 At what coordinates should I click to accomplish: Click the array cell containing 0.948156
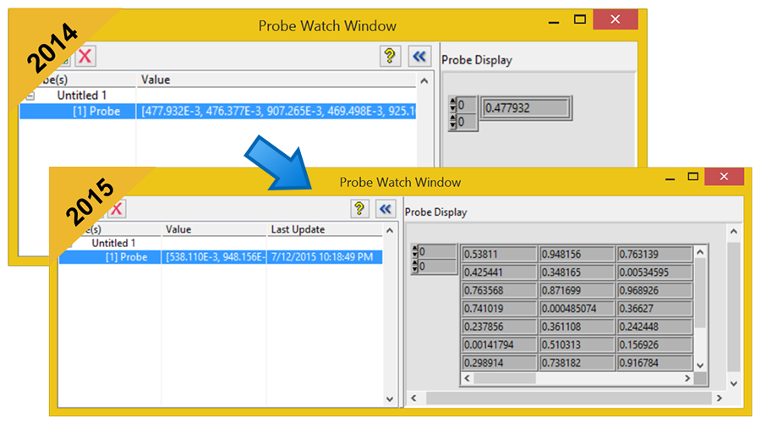(576, 254)
